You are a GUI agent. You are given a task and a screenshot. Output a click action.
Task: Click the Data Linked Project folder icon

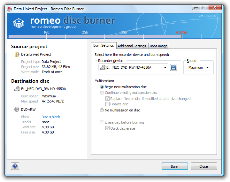(17, 54)
